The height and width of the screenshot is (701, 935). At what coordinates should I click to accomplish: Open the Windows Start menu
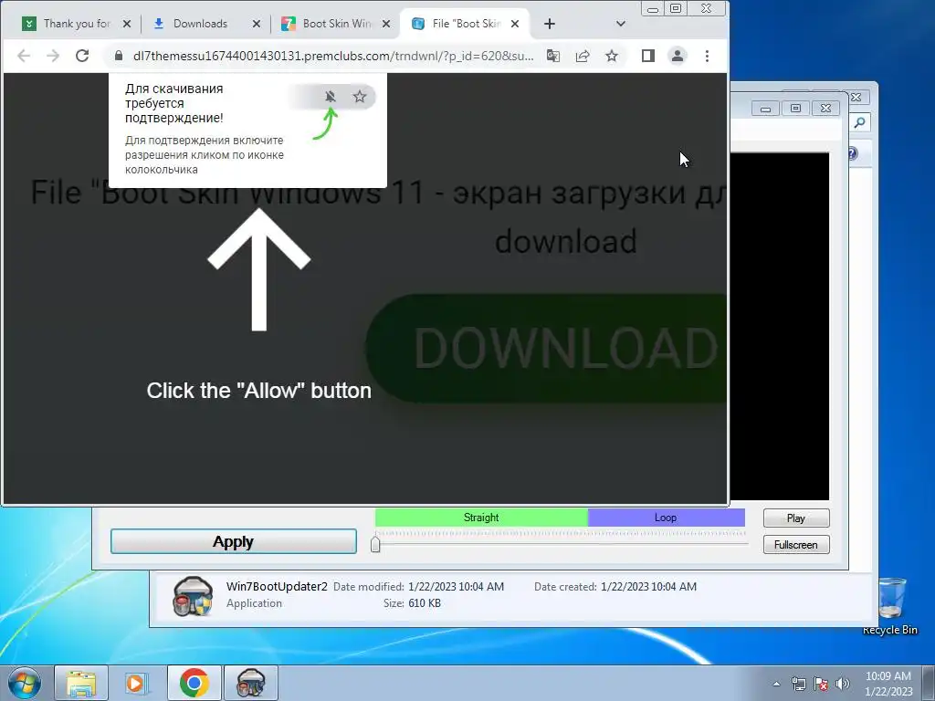25,683
